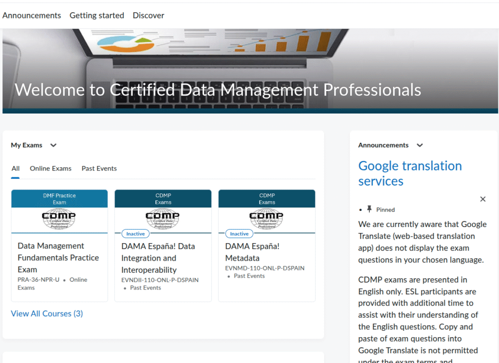Screen dimensions: 499x363
Task: Open the Announcements navigation item
Action: (x=32, y=15)
